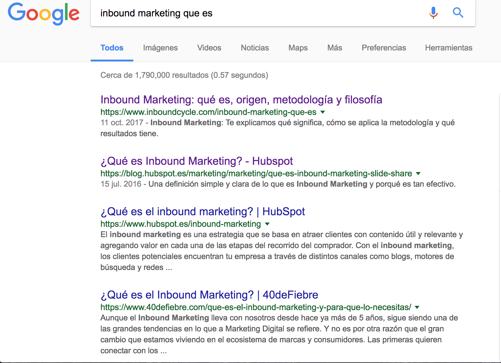Open Herramientas search tools
Viewport: 501px width, 363px height.
tap(449, 48)
